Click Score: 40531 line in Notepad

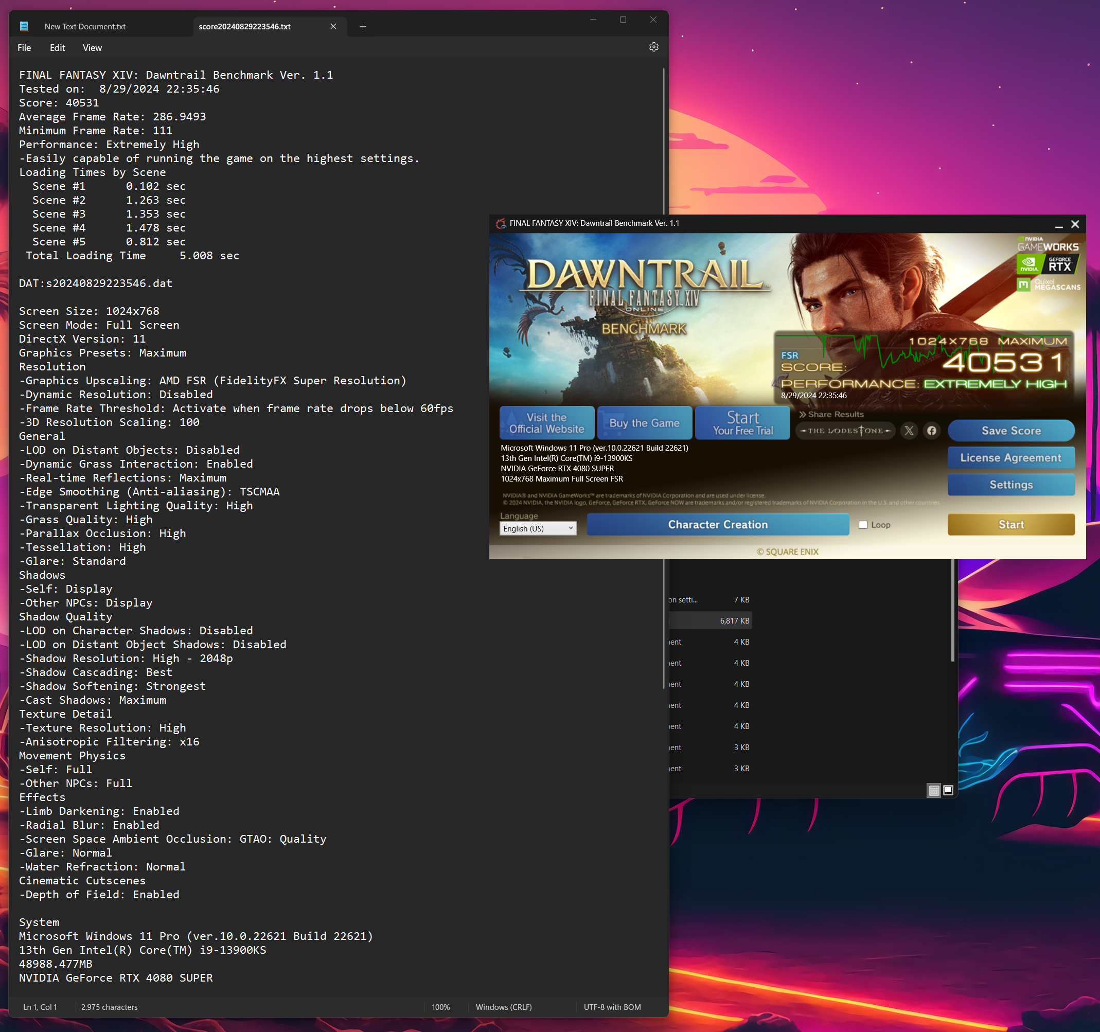[59, 103]
